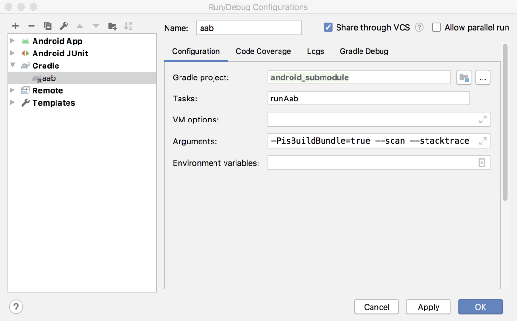Open the environment variables editor icon

tap(482, 163)
